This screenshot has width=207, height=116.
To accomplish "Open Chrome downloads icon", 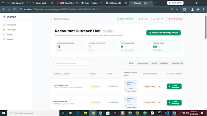I will 192,9.
